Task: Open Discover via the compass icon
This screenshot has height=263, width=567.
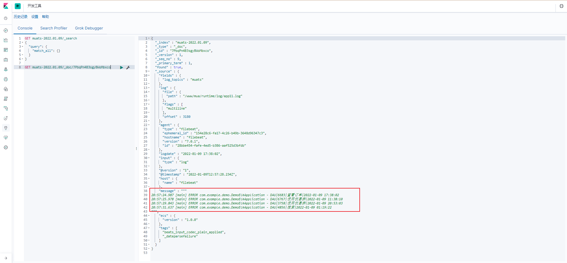Action: (x=6, y=30)
